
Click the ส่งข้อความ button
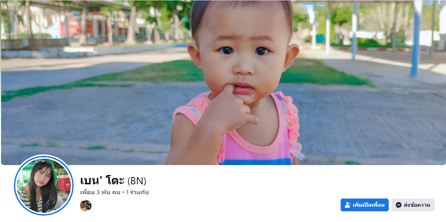point(413,205)
